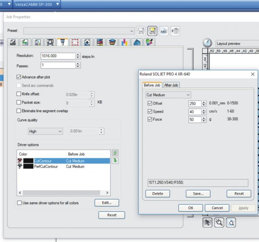Enable the Packet size checkbox
Screen dimensions: 259x242
pos(19,102)
